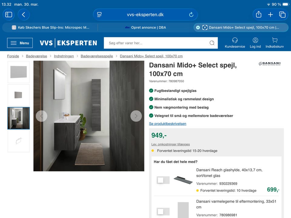Select first mirror thumbnail image
This screenshot has width=291, height=218.
18,72
